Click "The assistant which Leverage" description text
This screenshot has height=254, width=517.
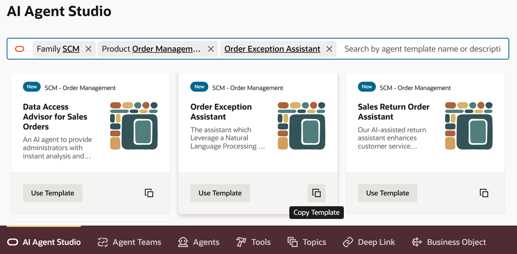click(x=228, y=138)
